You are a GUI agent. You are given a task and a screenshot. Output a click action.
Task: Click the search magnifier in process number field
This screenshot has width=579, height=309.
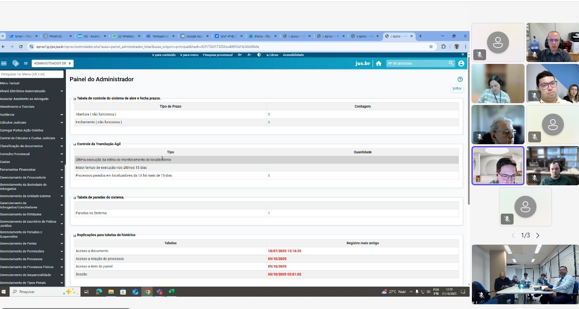(x=451, y=63)
